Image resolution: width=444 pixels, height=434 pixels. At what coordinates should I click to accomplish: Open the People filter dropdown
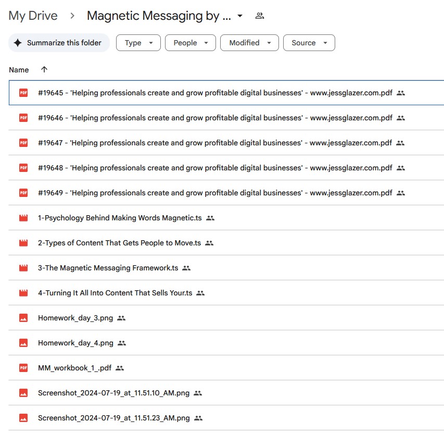pyautogui.click(x=190, y=43)
